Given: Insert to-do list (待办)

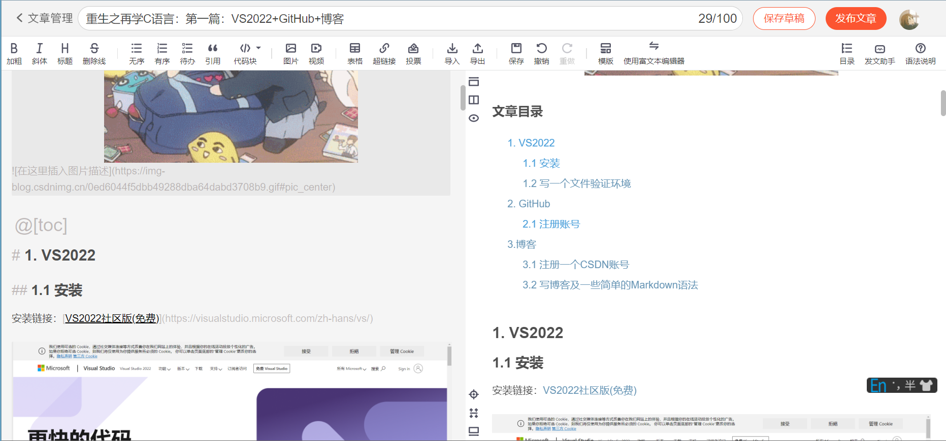Looking at the screenshot, I should click(187, 54).
